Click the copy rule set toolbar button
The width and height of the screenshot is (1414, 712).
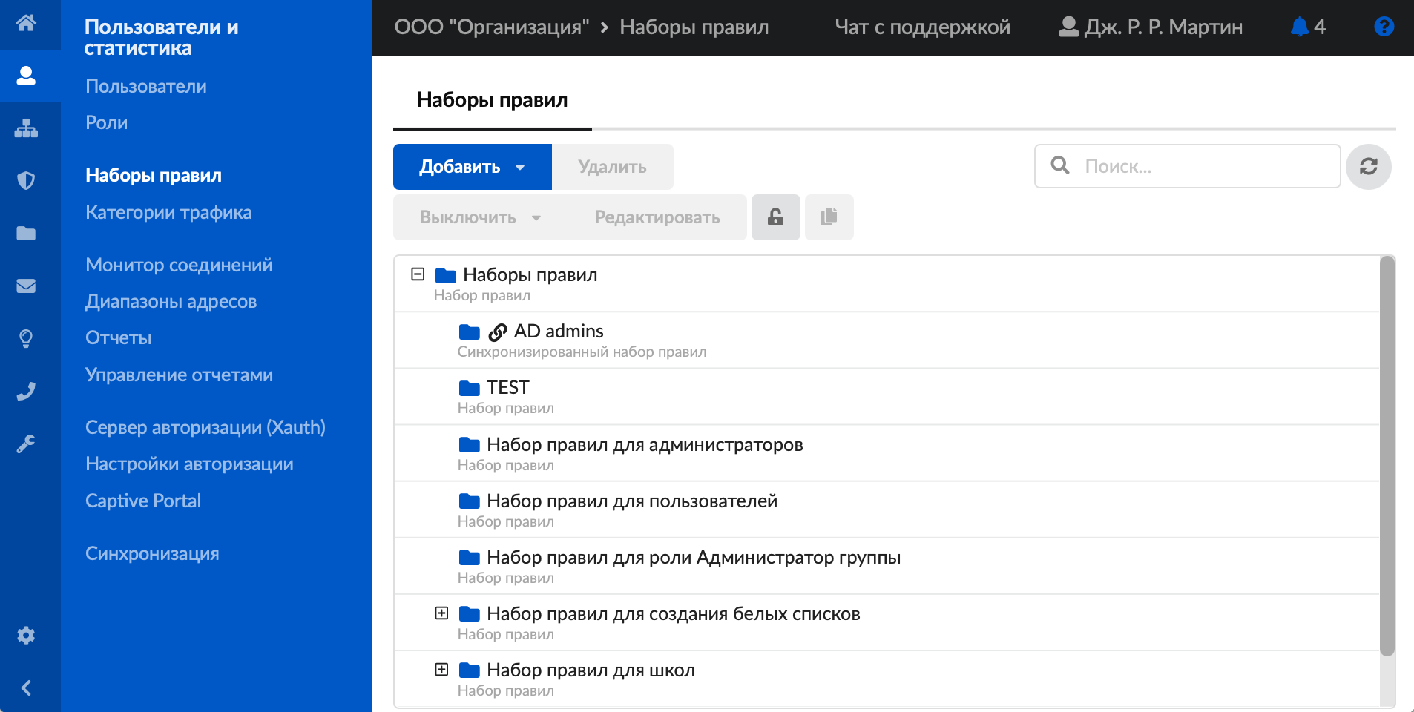click(829, 217)
